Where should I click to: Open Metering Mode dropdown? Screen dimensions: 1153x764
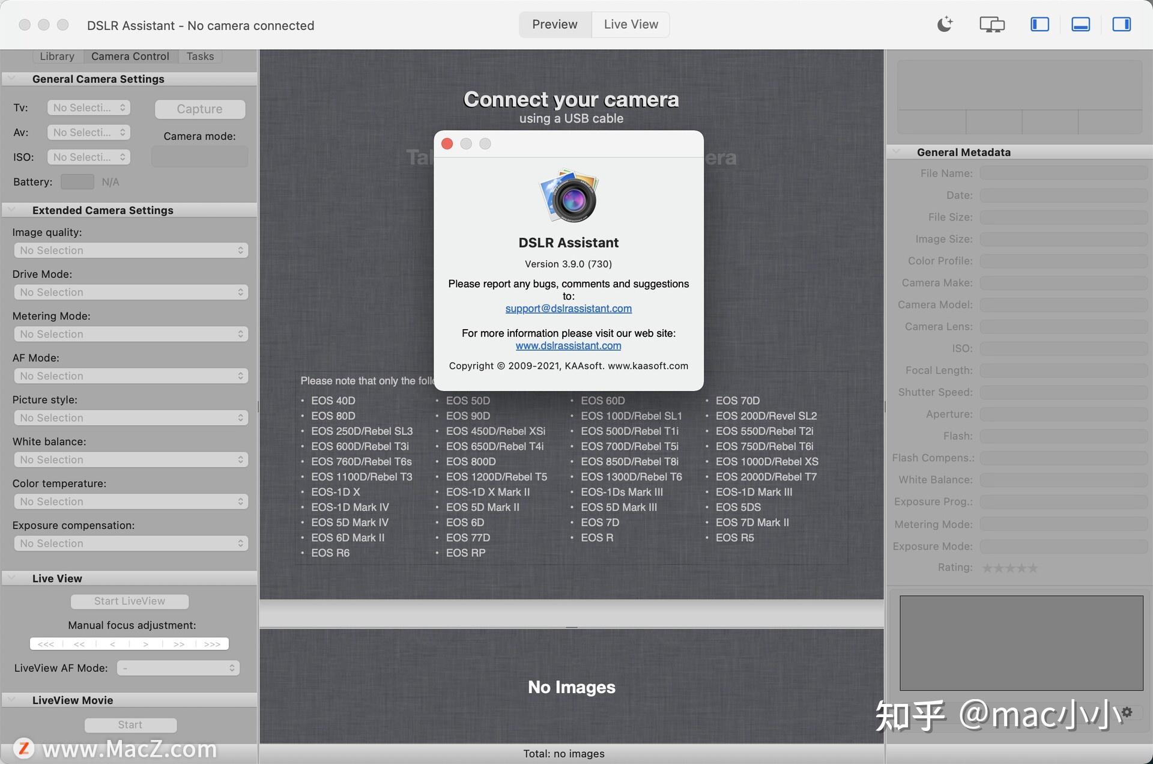(x=131, y=334)
